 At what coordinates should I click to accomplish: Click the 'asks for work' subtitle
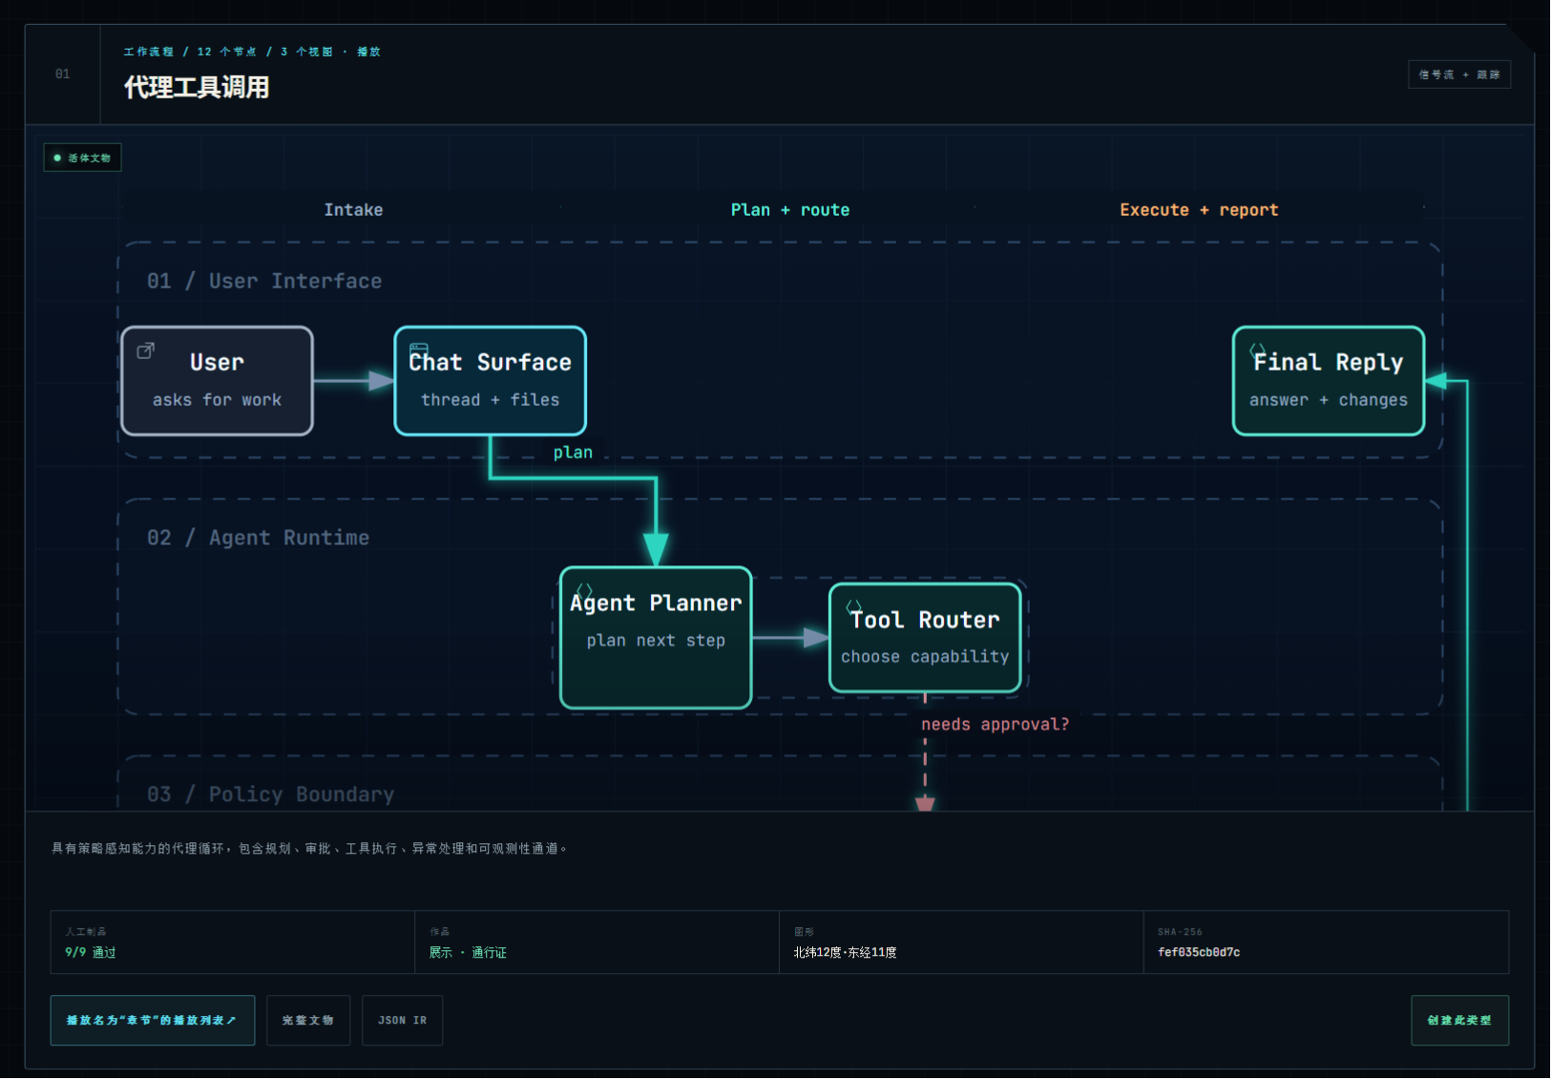tap(217, 400)
